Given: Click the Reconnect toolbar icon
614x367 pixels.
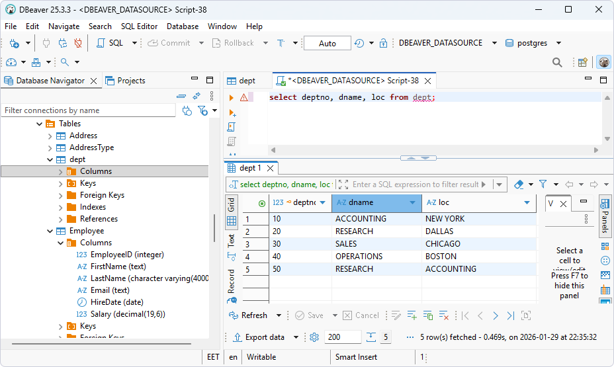Looking at the screenshot, I should (x=63, y=43).
